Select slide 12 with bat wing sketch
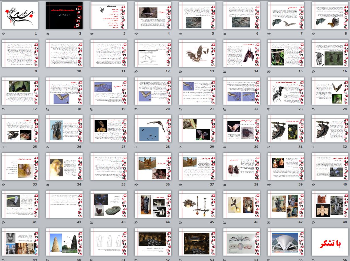 click(x=153, y=53)
